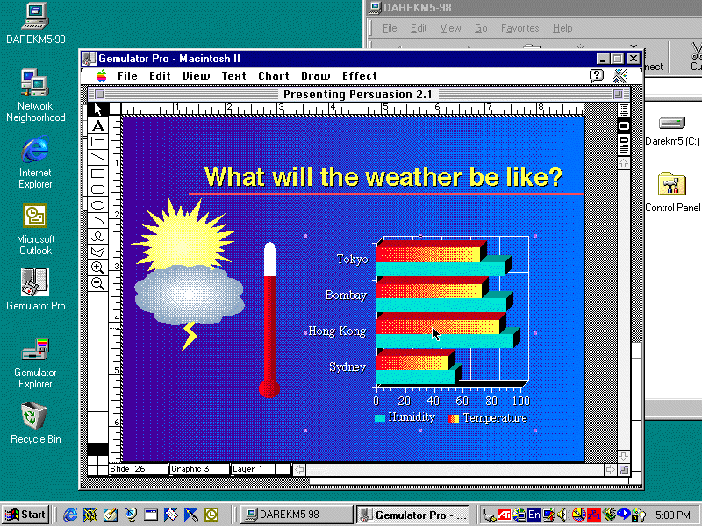
Task: Click the En language indicator
Action: pos(534,515)
